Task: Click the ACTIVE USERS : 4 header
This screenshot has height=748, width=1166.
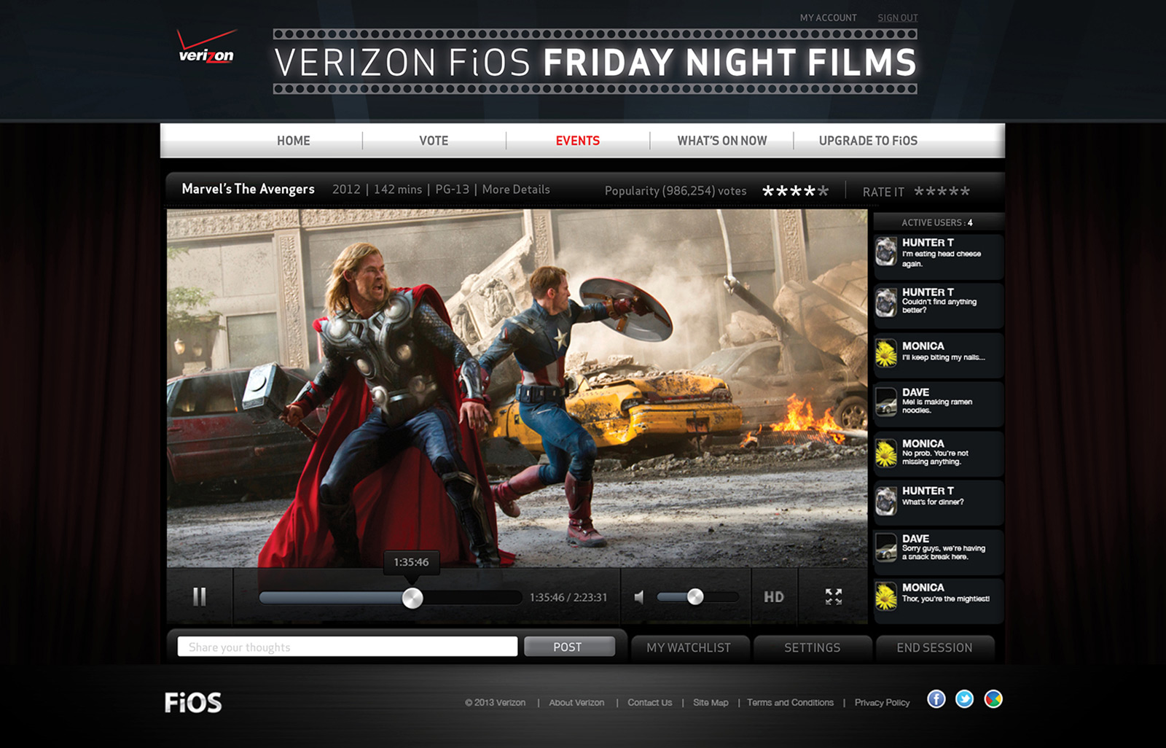Action: coord(937,222)
